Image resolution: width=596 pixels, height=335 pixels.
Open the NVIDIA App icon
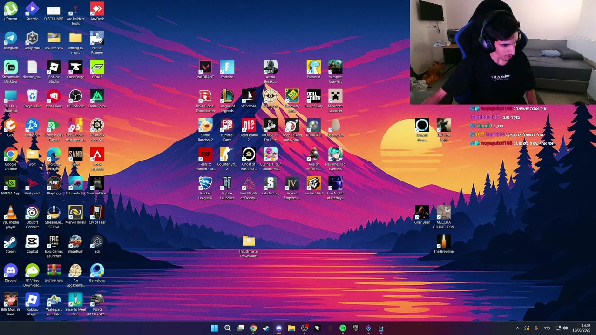click(x=10, y=186)
